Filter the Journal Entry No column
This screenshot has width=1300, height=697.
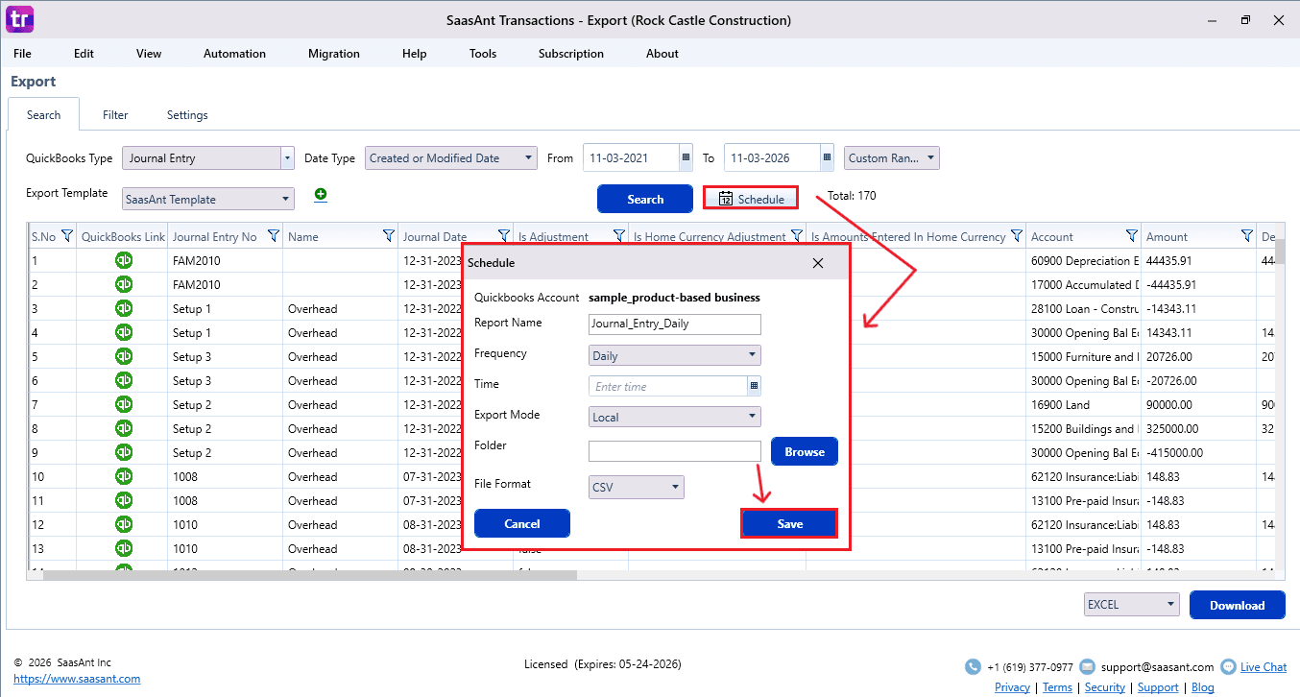coord(273,236)
